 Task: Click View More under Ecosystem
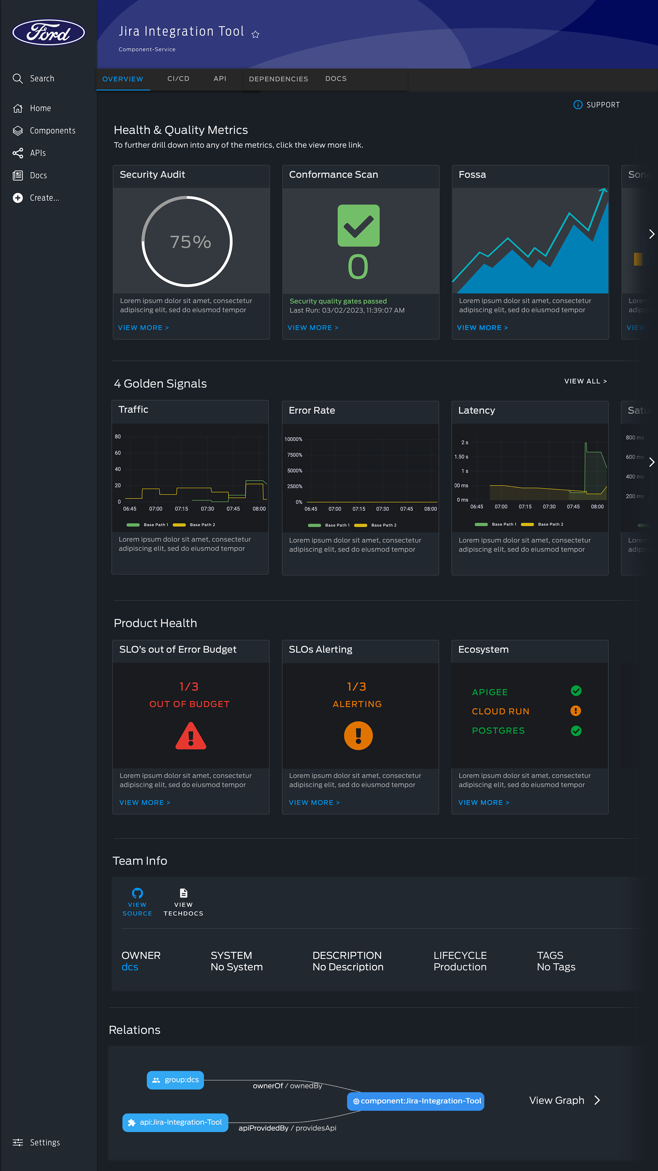[x=484, y=803]
